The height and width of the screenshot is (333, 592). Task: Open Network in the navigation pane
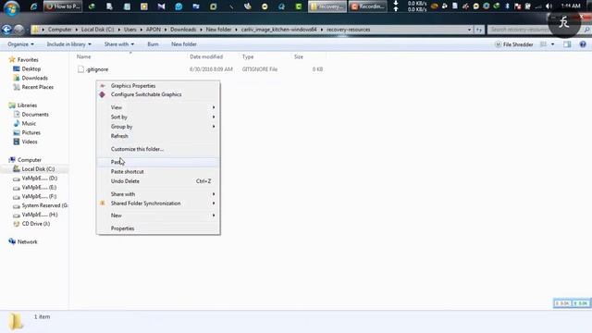[x=27, y=241]
